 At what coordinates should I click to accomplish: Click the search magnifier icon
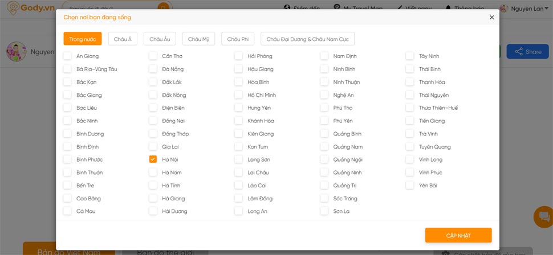164,8
